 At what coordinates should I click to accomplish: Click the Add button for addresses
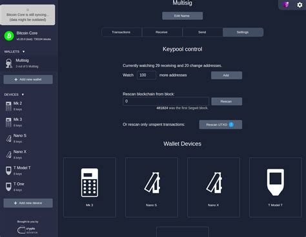tap(227, 75)
